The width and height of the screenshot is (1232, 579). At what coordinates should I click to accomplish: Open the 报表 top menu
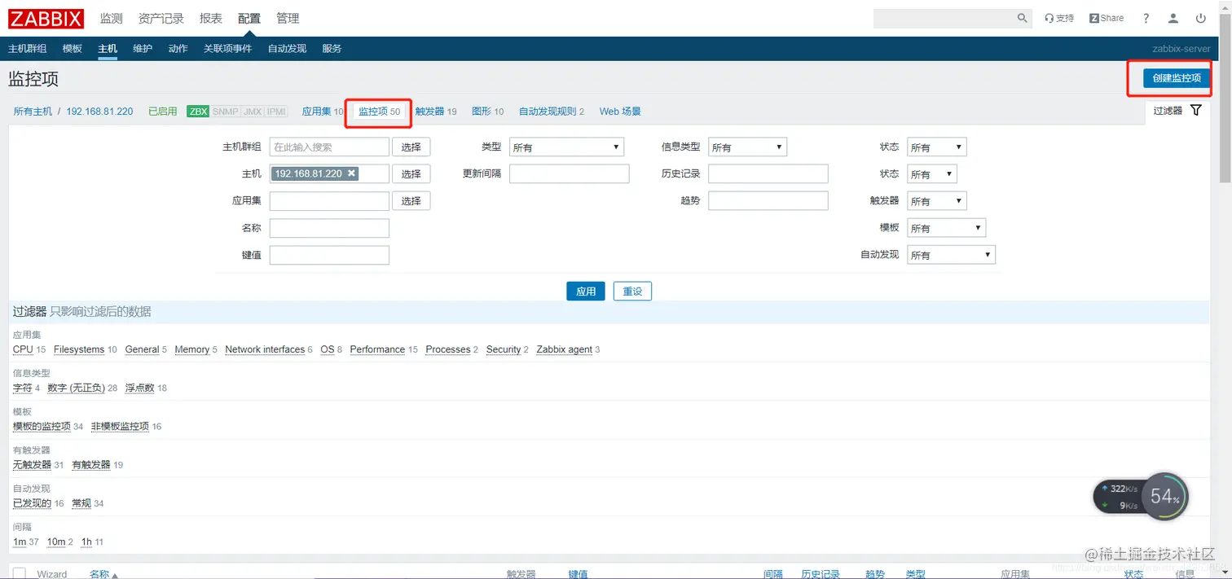point(211,18)
